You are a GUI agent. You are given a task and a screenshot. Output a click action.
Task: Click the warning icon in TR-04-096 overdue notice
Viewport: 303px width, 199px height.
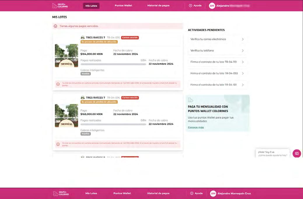[58, 144]
